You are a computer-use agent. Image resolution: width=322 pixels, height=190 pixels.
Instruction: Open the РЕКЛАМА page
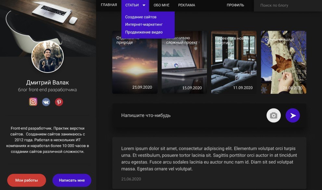click(187, 5)
